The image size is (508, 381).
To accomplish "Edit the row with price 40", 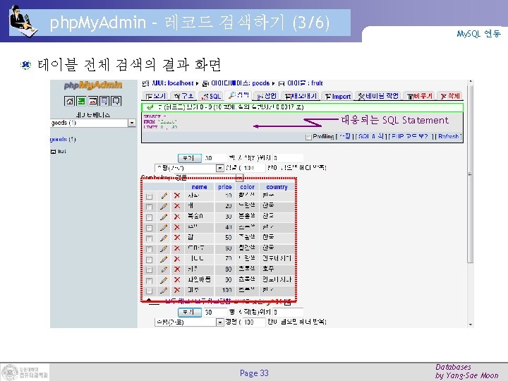I will click(x=164, y=227).
